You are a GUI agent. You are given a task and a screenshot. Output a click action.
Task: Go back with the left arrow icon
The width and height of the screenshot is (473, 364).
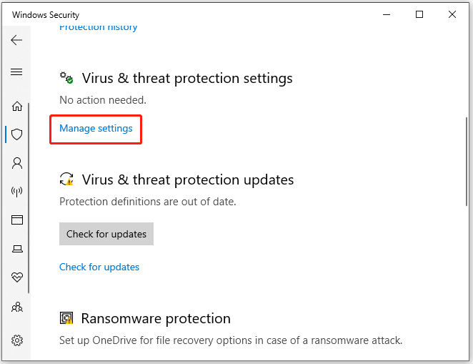pyautogui.click(x=16, y=40)
